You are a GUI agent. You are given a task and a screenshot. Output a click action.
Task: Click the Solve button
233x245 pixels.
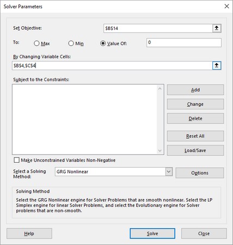pyautogui.click(x=152, y=234)
